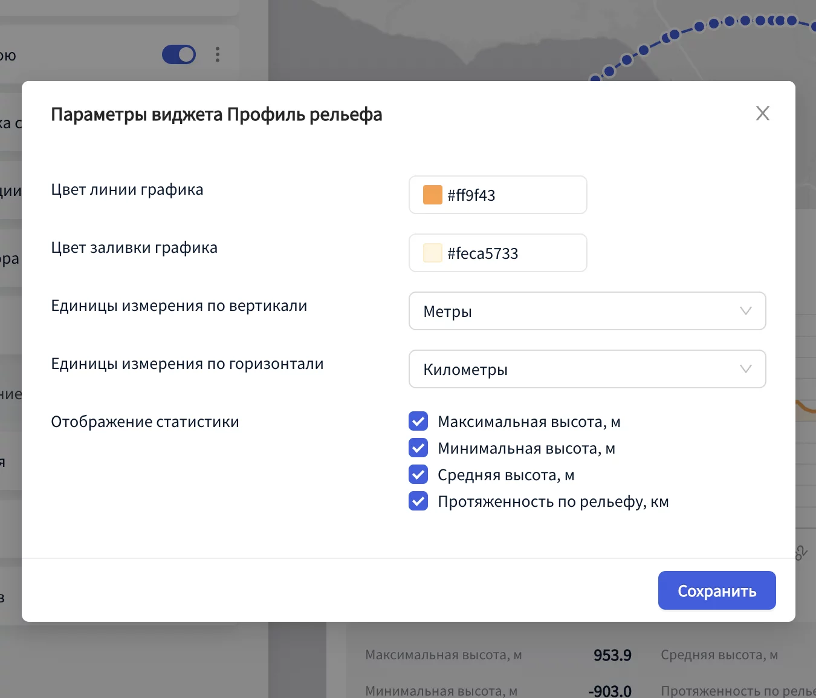Click the pale fill color swatch
The width and height of the screenshot is (816, 698).
point(433,253)
